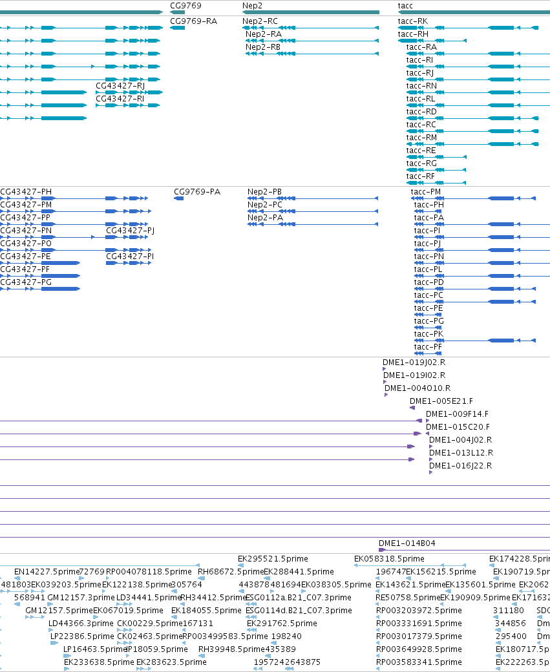This screenshot has height=672, width=550.
Task: Select protein label CG43427-PO
Action: 26,243
